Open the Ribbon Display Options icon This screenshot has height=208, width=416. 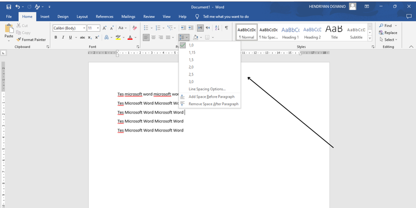click(367, 7)
